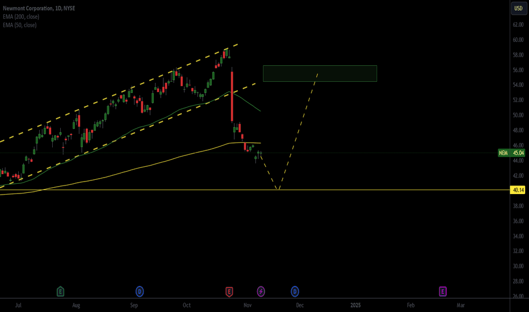Open the blue dividend D marker before December

295,292
